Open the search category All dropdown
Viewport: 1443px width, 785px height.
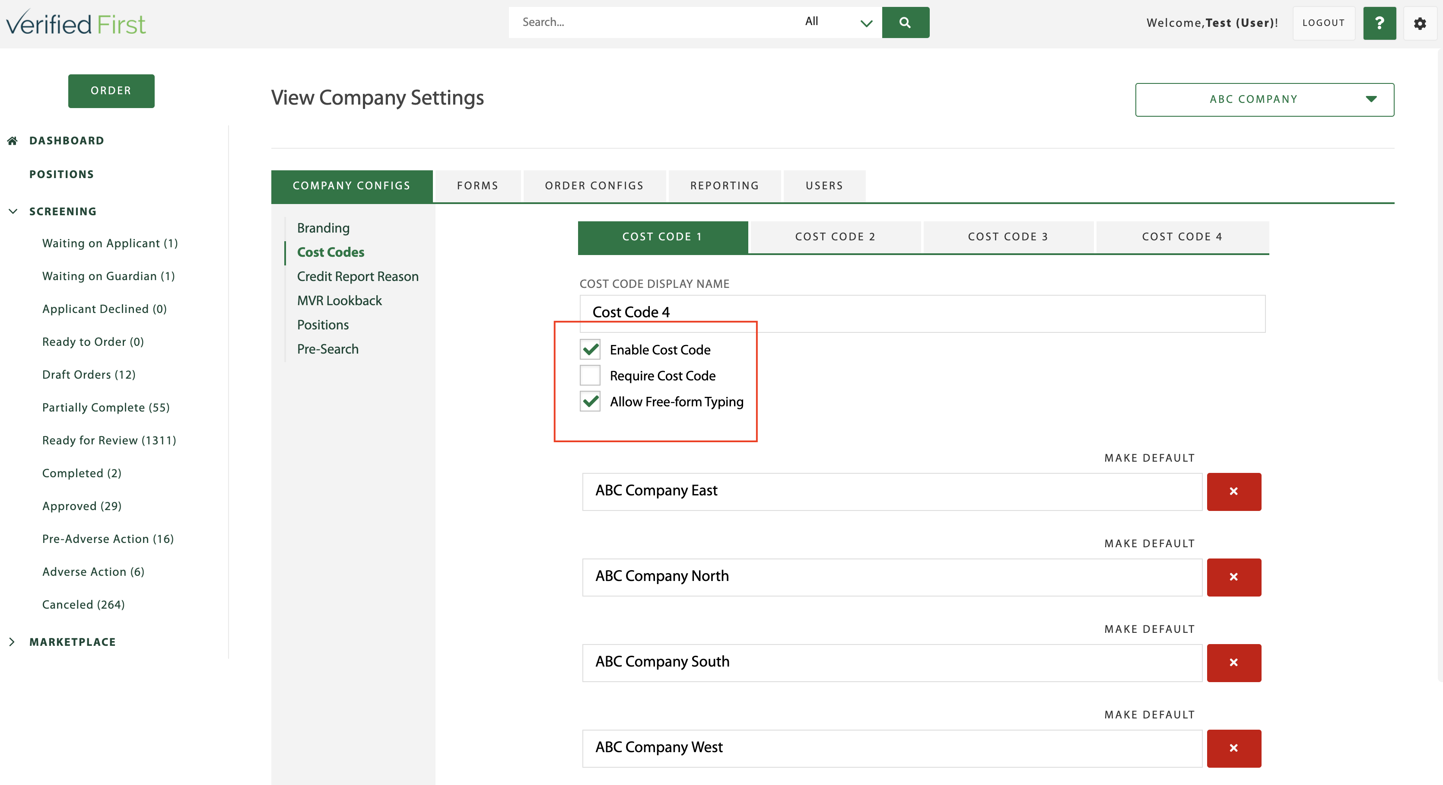(838, 22)
